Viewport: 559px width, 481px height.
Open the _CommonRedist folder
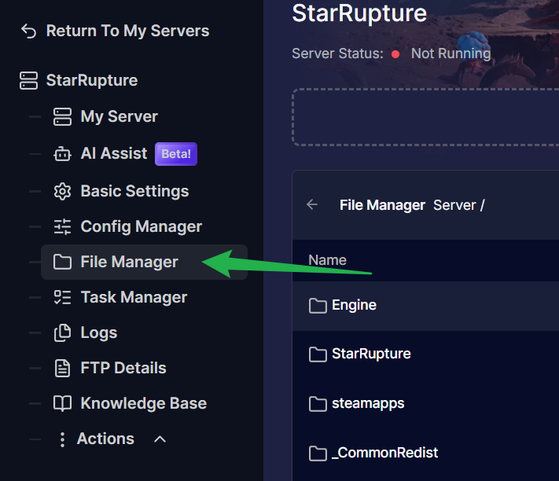[x=384, y=453]
